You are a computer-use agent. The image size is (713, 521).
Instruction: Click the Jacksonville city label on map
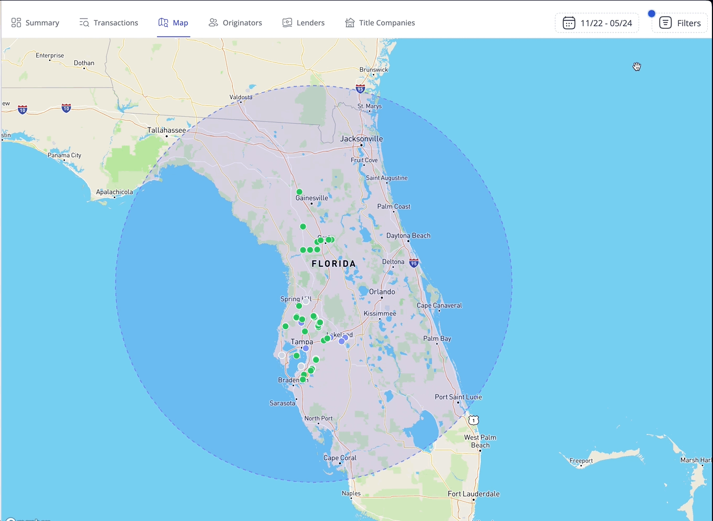click(x=361, y=139)
